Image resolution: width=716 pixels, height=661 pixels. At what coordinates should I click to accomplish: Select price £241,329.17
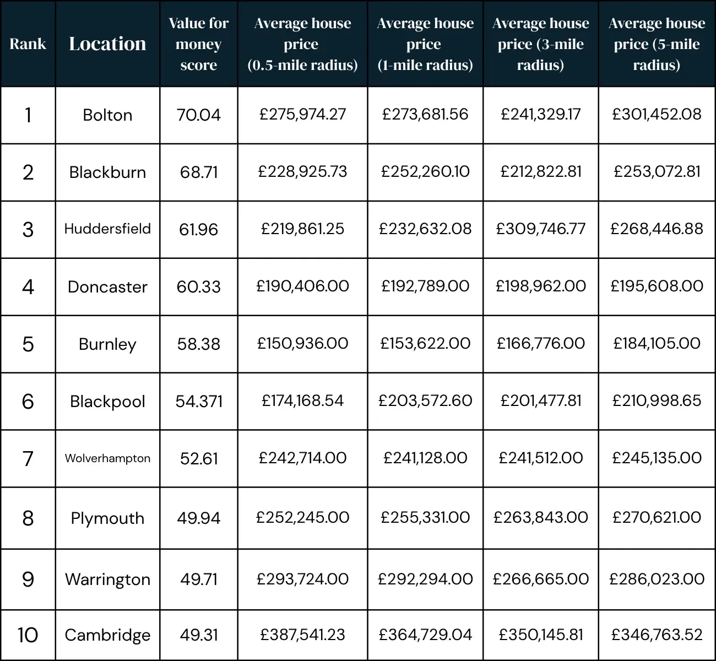(x=541, y=115)
